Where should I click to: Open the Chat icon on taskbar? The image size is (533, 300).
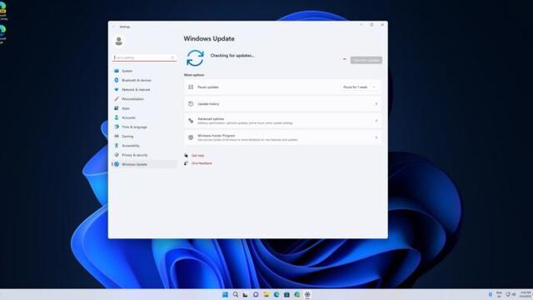tap(256, 294)
